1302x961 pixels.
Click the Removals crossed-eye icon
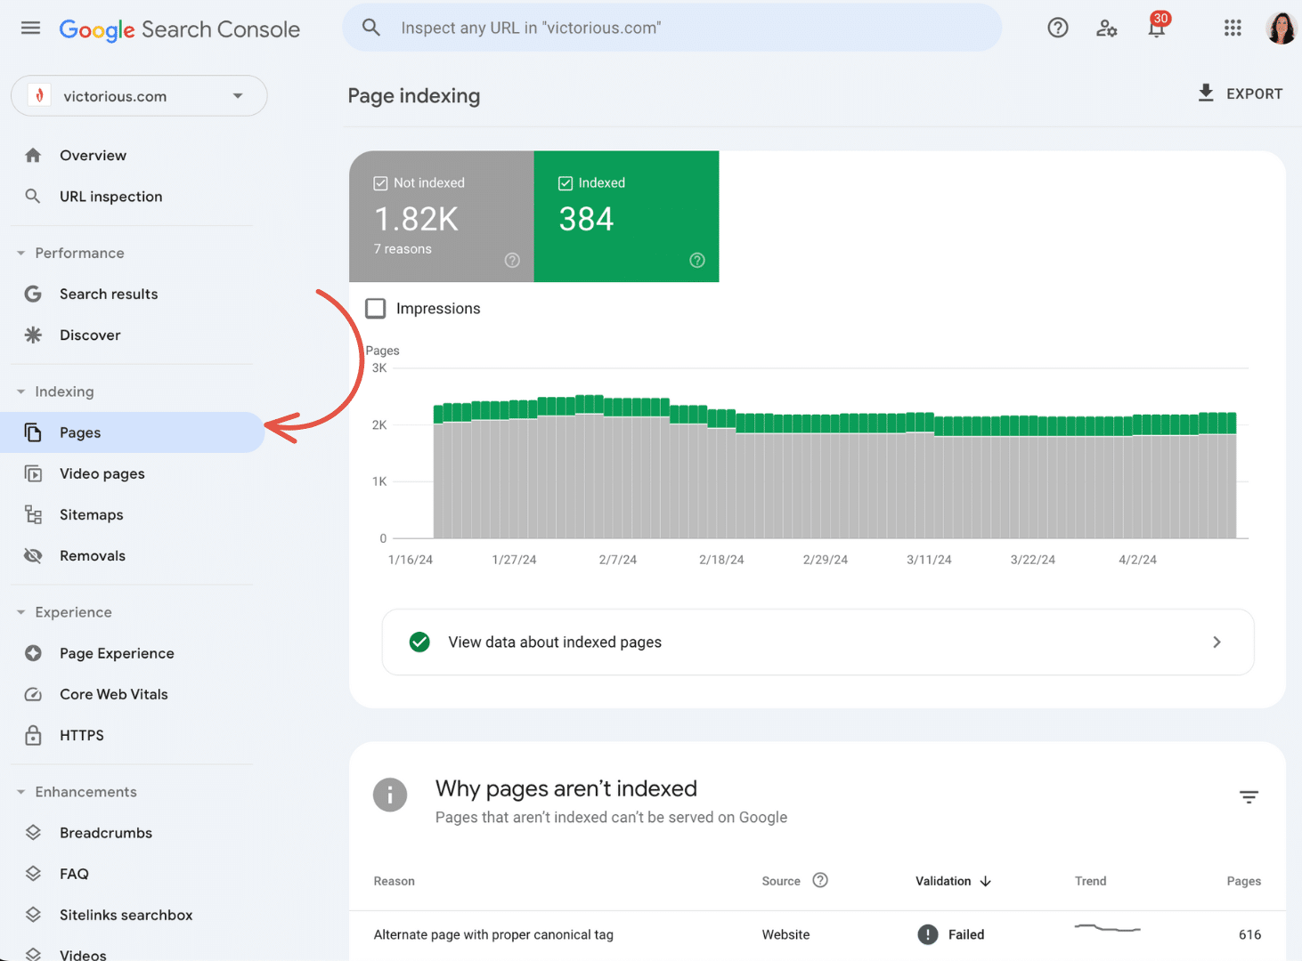click(33, 555)
